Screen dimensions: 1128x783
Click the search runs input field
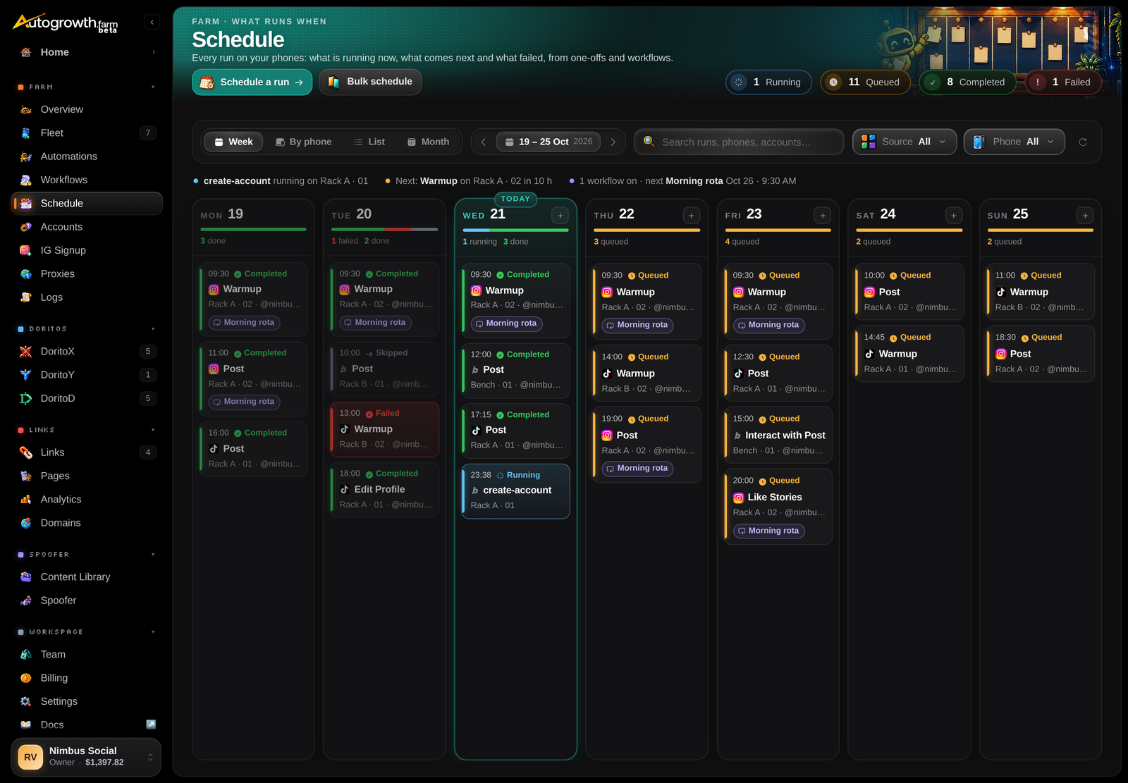739,142
